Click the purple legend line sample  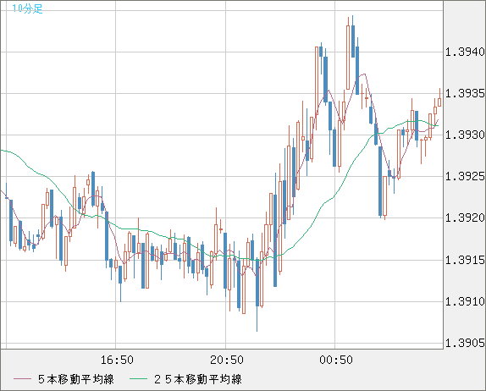click(x=22, y=379)
